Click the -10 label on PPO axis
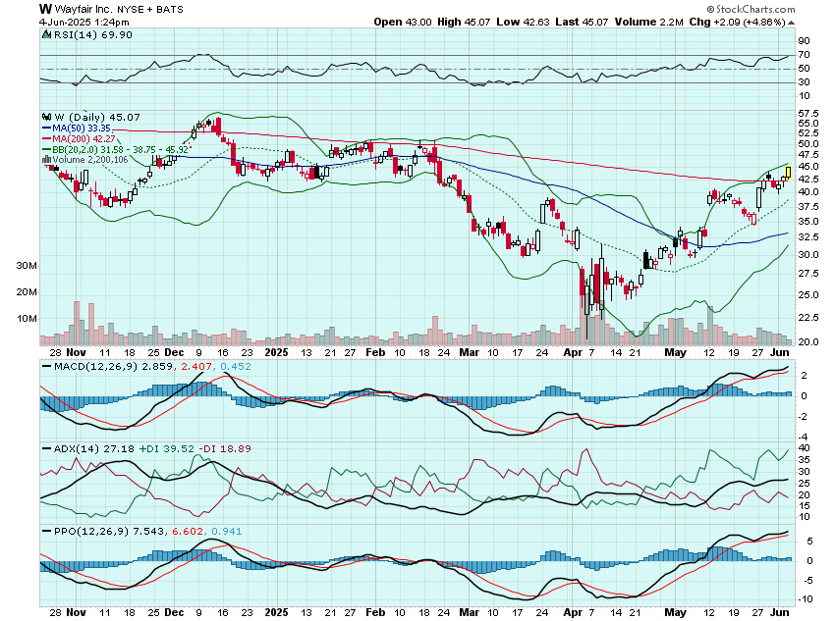This screenshot has height=621, width=835. 807,599
